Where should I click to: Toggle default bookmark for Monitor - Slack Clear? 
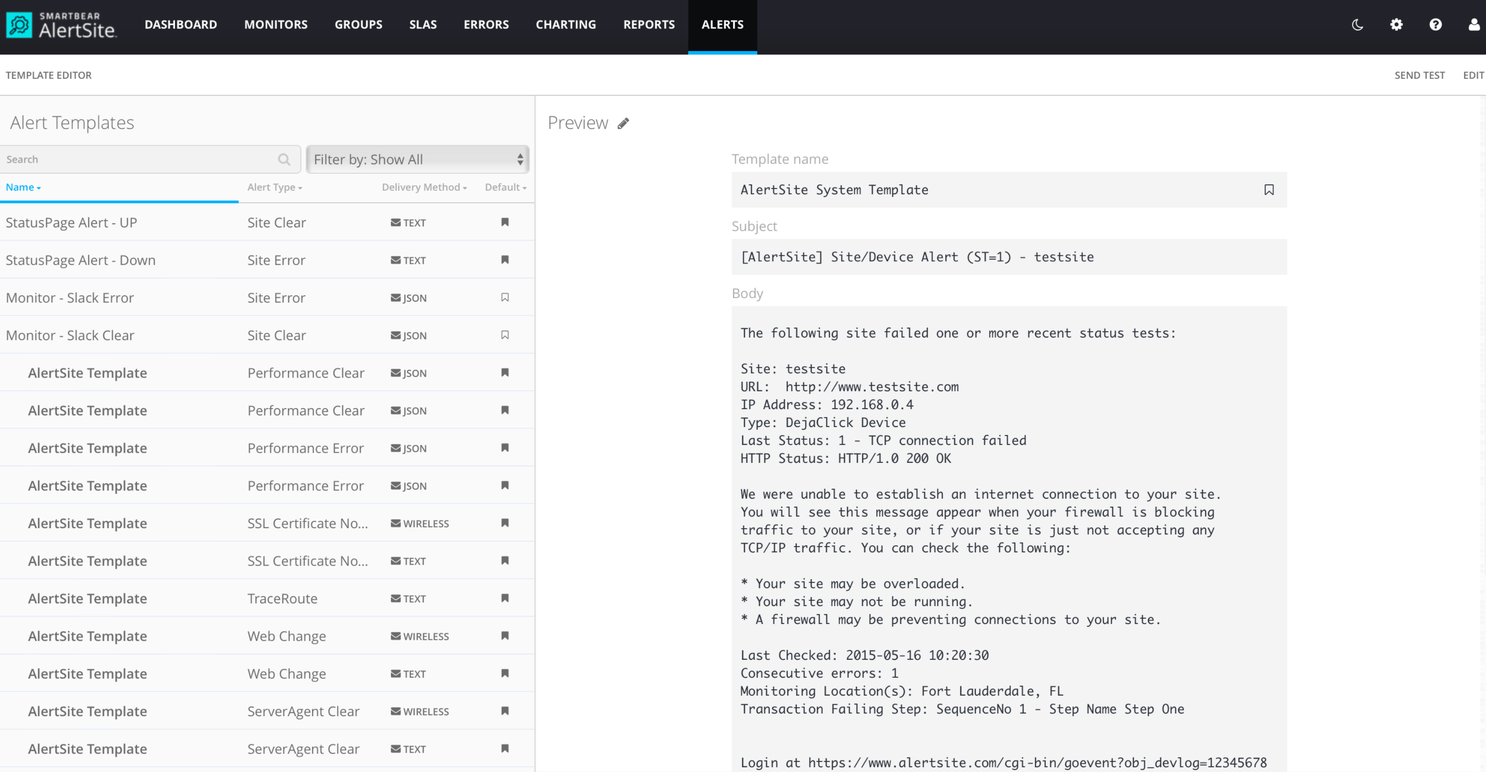tap(505, 335)
